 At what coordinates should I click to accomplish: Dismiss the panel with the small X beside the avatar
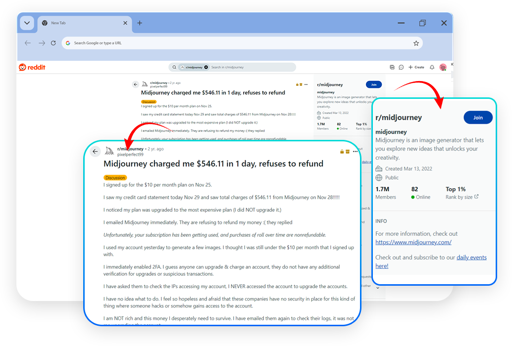click(452, 65)
